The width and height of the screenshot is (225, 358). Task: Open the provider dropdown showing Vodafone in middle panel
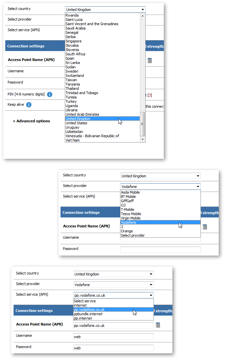tap(160, 187)
